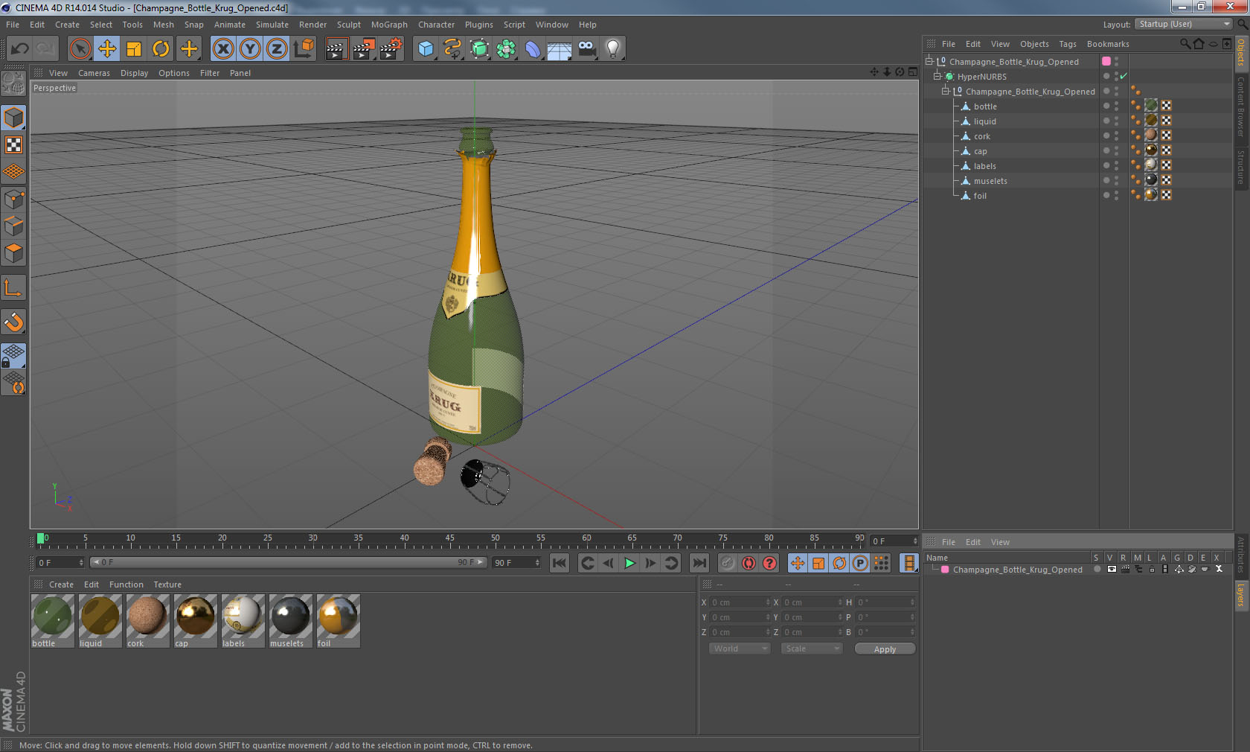Image resolution: width=1250 pixels, height=752 pixels.
Task: Open the array modeling objects icon
Action: (x=506, y=49)
